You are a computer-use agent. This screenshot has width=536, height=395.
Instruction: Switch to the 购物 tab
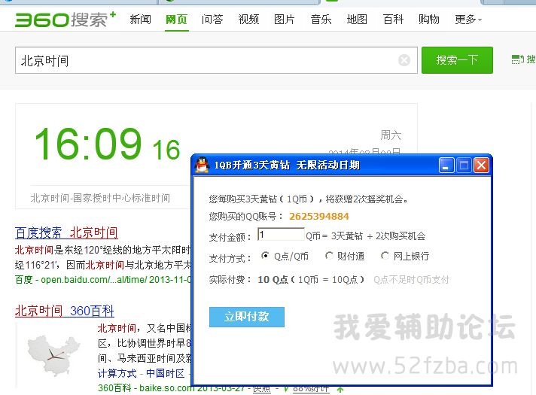[x=428, y=20]
